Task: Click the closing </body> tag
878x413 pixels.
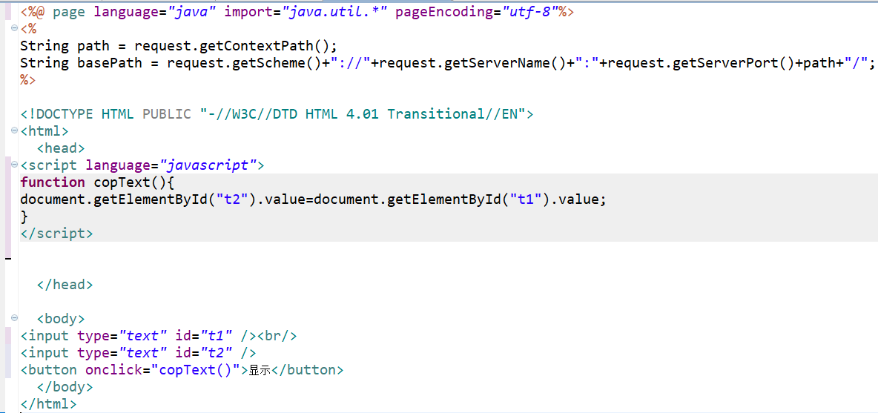Action: [65, 387]
